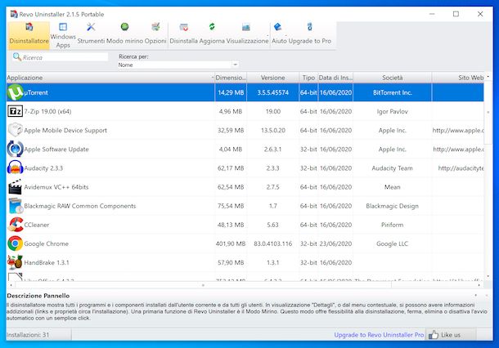Click the Google Chrome app icon
The height and width of the screenshot is (348, 499).
15,243
